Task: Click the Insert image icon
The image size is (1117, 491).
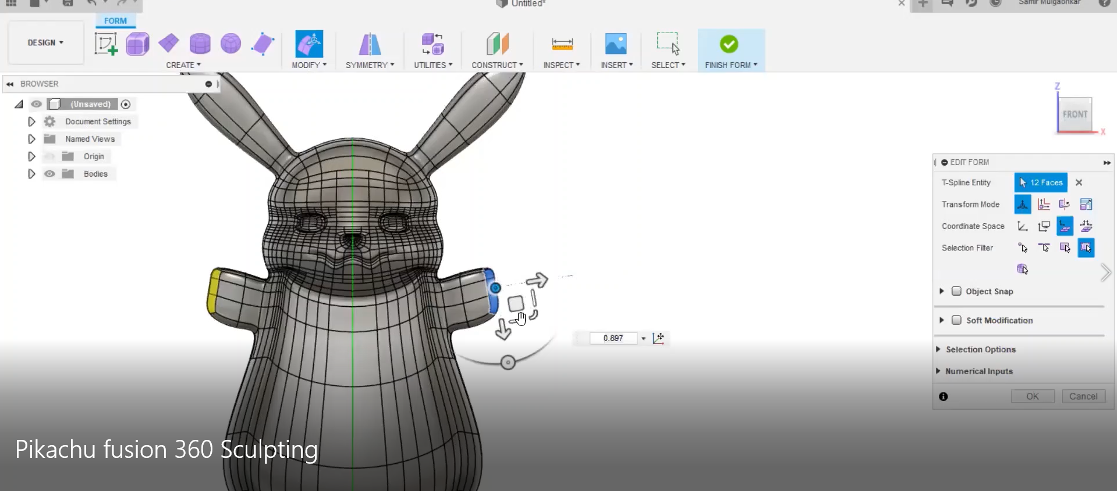Action: pos(616,44)
